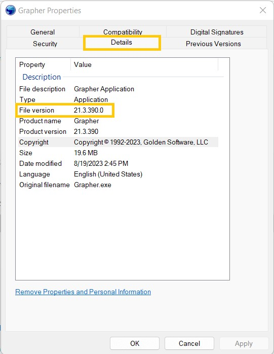Screen dimensions: 274x354
Task: Confirm with the OK button
Action: [135, 343]
